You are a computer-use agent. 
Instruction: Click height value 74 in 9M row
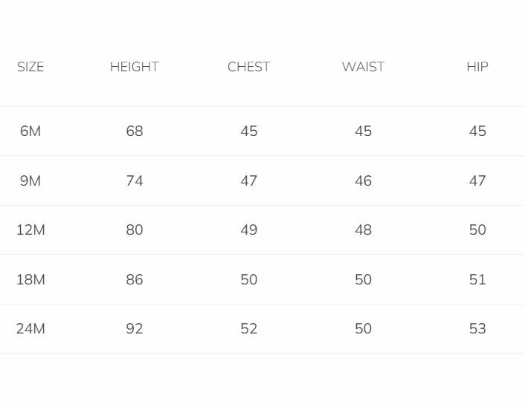(x=135, y=181)
